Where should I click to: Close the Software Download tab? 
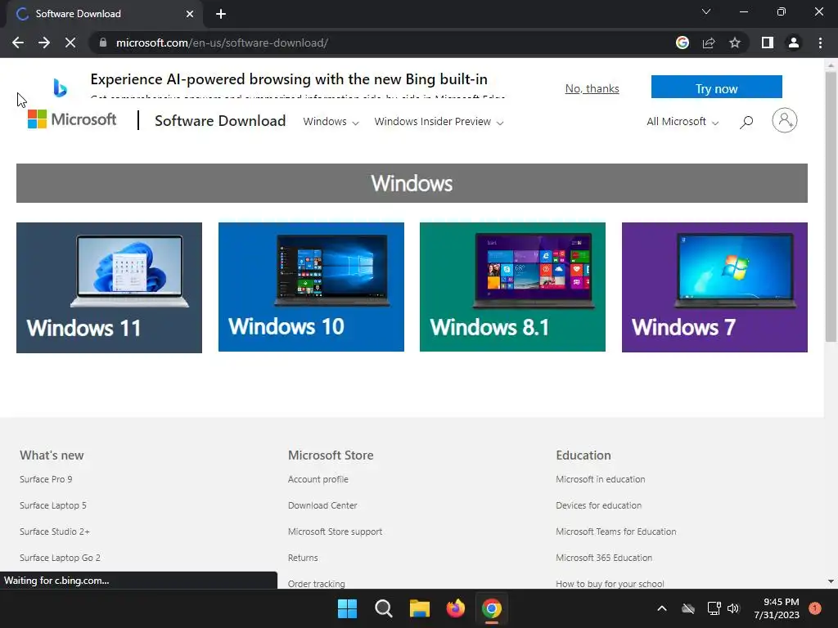190,14
